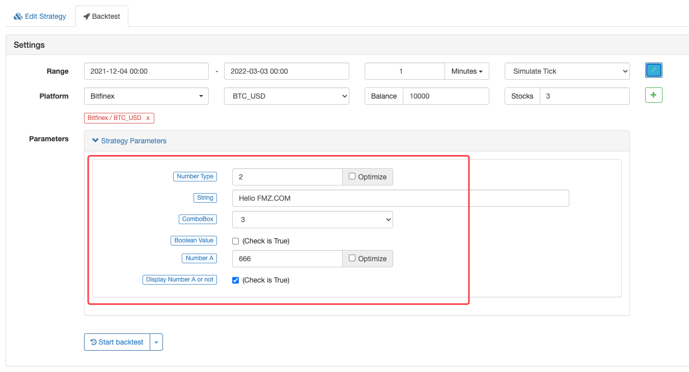This screenshot has height=372, width=689.
Task: Open the Simulate Tick mode dropdown
Action: [x=567, y=71]
